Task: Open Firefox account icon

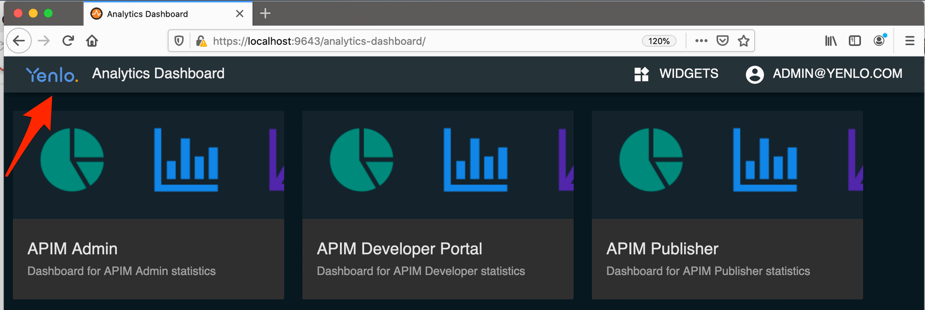Action: (x=879, y=41)
